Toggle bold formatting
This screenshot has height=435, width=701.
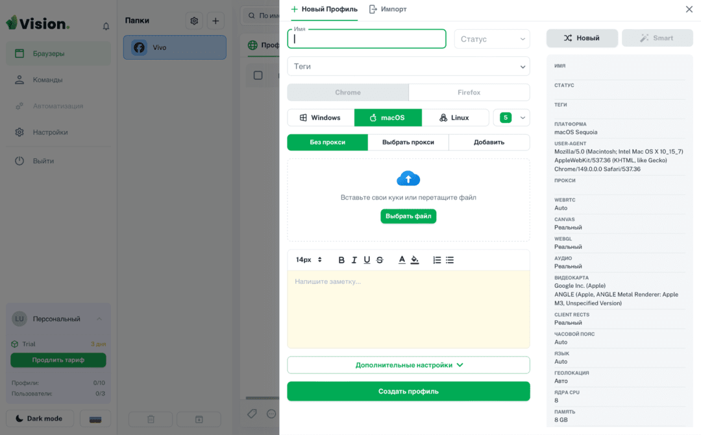[341, 260]
